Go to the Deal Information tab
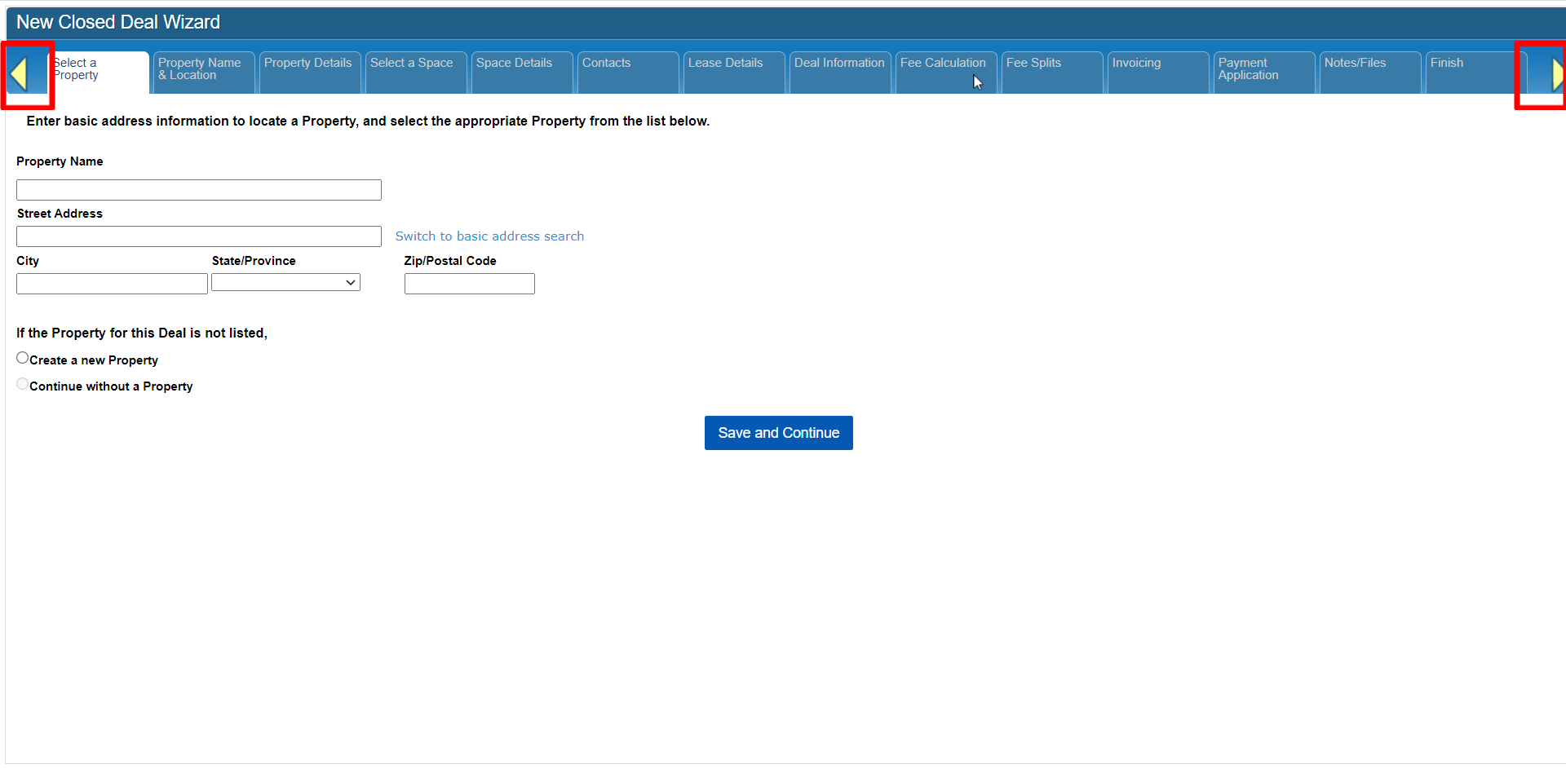Image resolution: width=1566 pixels, height=768 pixels. 839,71
